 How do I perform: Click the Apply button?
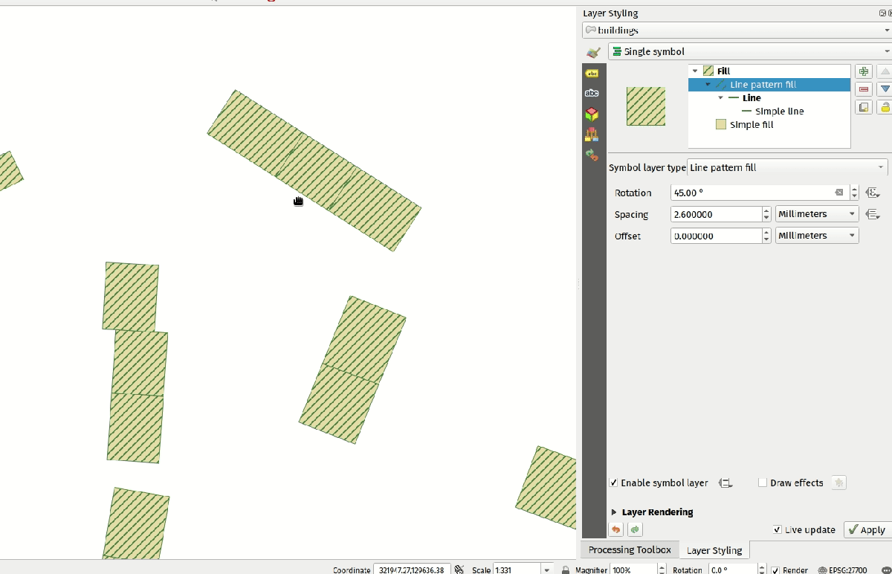867,529
